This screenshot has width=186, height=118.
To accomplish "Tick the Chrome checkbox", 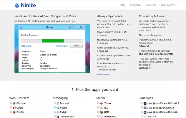I will 11,103.
